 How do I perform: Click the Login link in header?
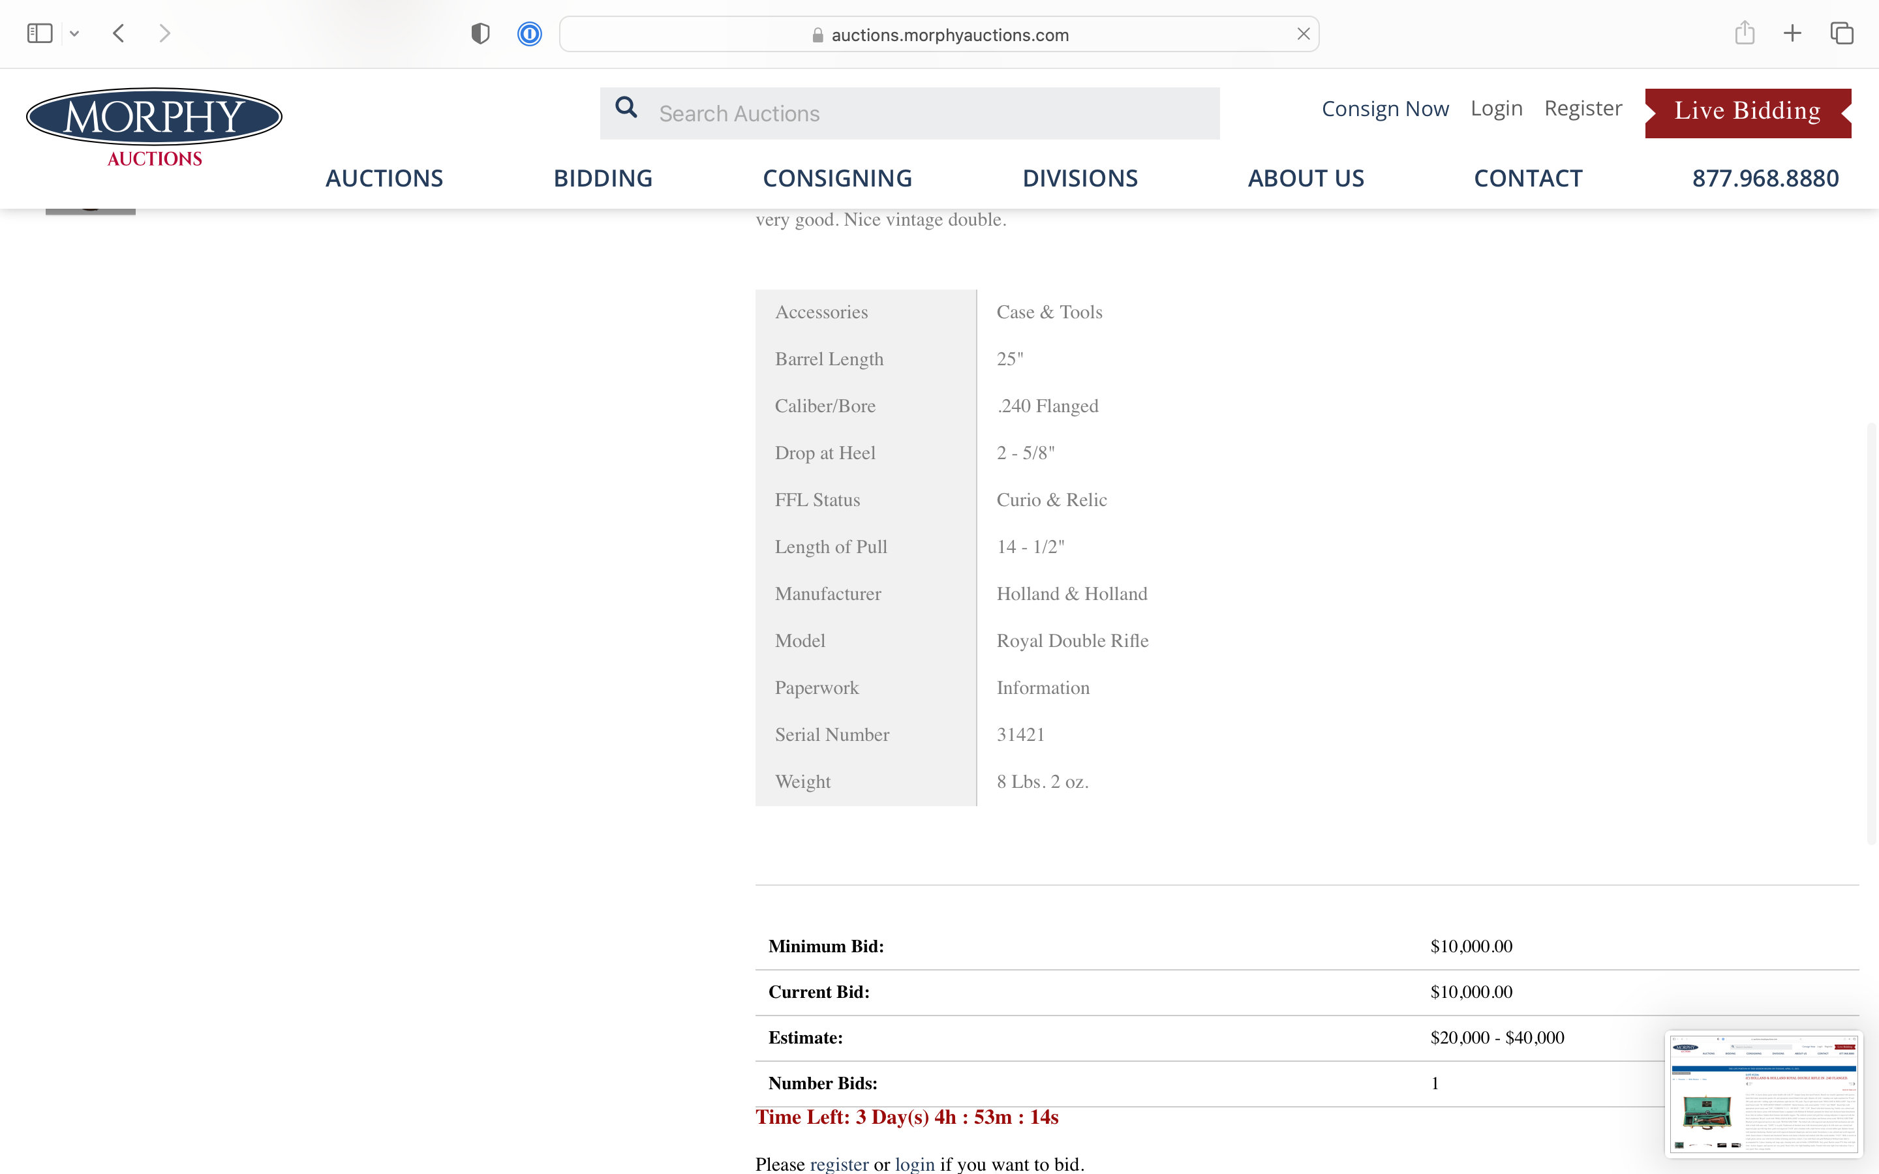click(x=1496, y=109)
